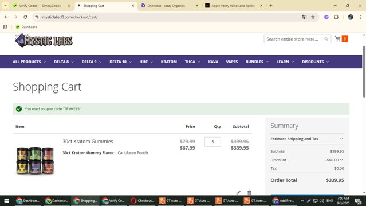366x206 pixels.
Task: Click the Kratom Gummies product thumbnail
Action: pyautogui.click(x=36, y=160)
